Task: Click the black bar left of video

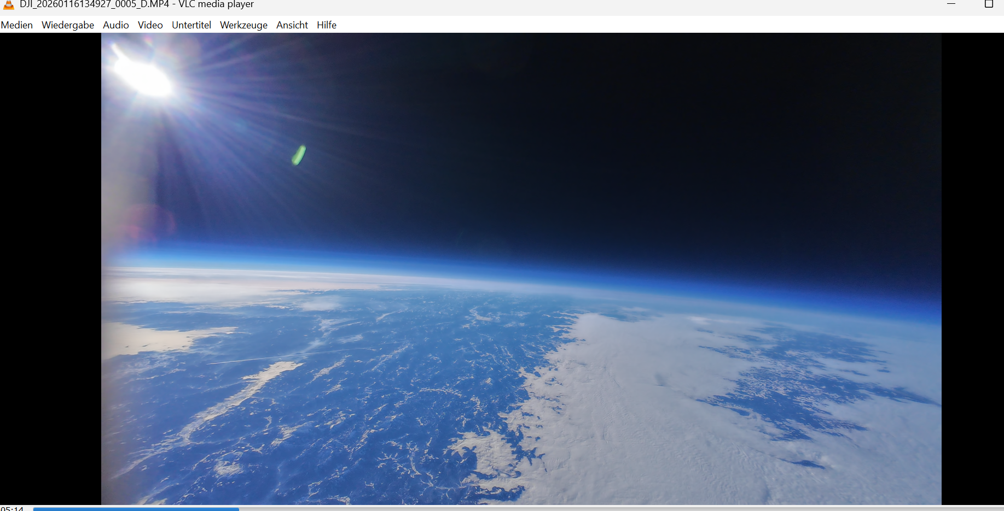Action: [50, 268]
